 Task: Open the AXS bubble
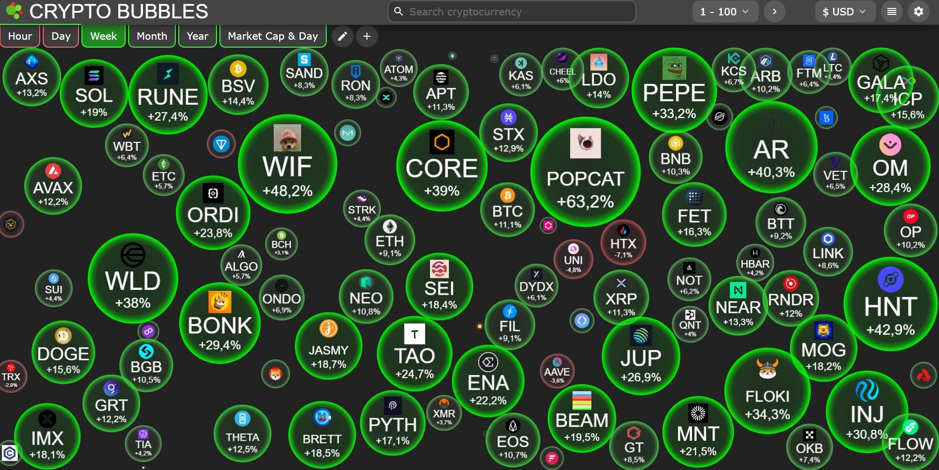32,77
